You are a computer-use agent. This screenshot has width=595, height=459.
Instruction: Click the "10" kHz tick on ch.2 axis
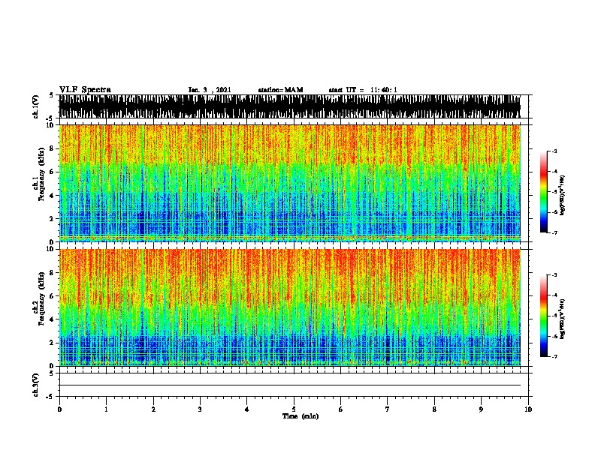(51, 249)
